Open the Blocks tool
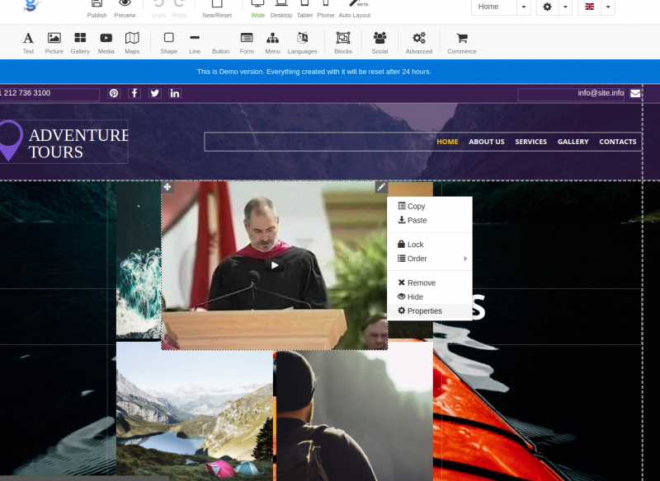 343,43
